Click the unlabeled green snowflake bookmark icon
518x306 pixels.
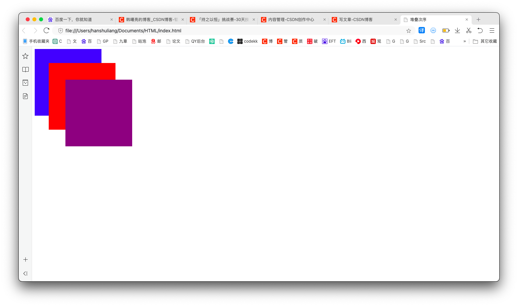pyautogui.click(x=212, y=41)
